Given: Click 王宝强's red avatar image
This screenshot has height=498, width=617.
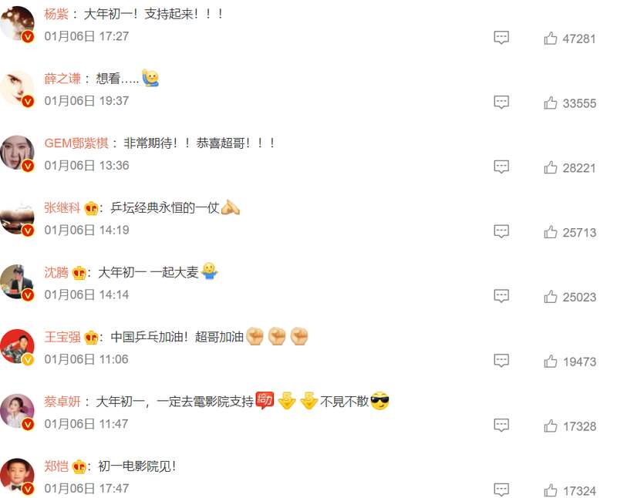Looking at the screenshot, I should pos(17,347).
